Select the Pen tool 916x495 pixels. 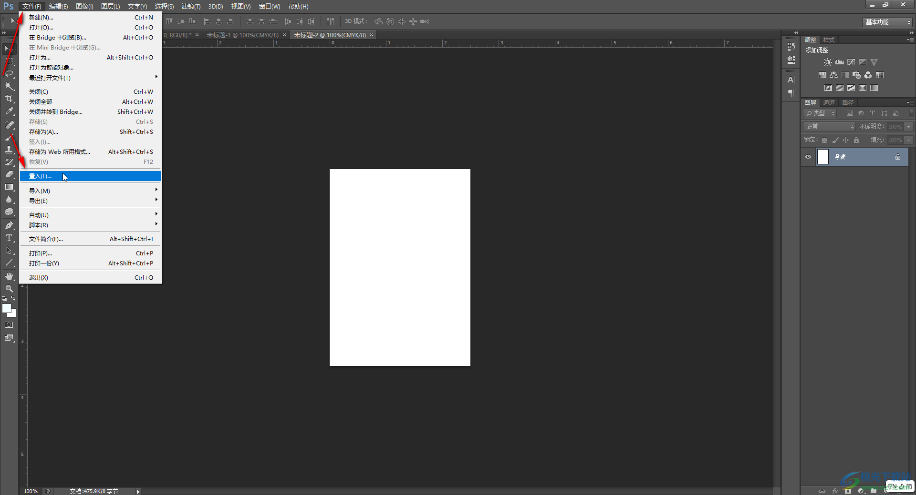pyautogui.click(x=9, y=225)
